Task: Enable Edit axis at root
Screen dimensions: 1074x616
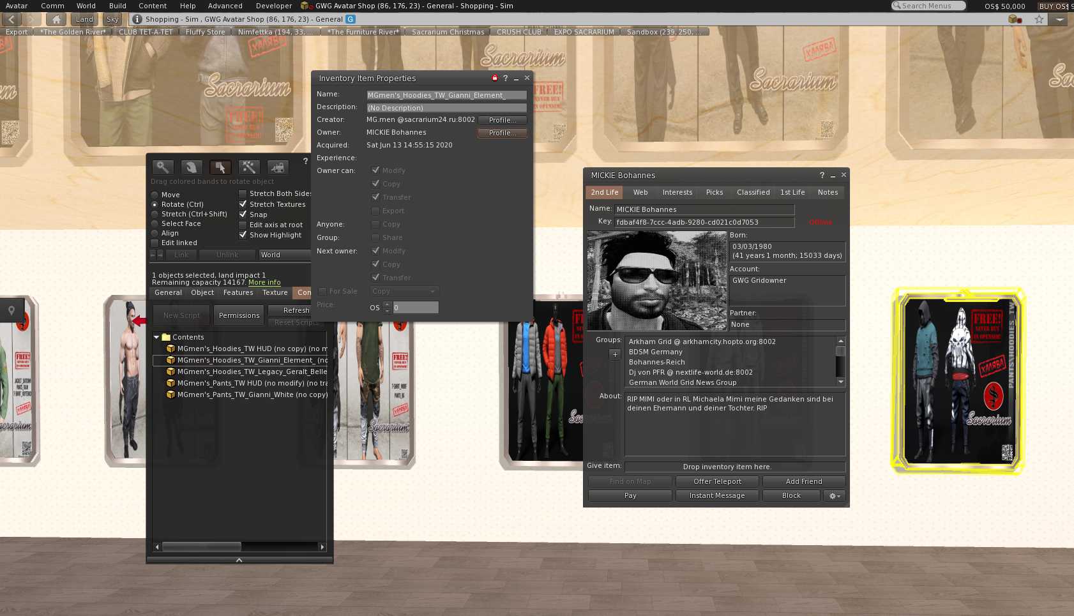Action: pyautogui.click(x=243, y=225)
